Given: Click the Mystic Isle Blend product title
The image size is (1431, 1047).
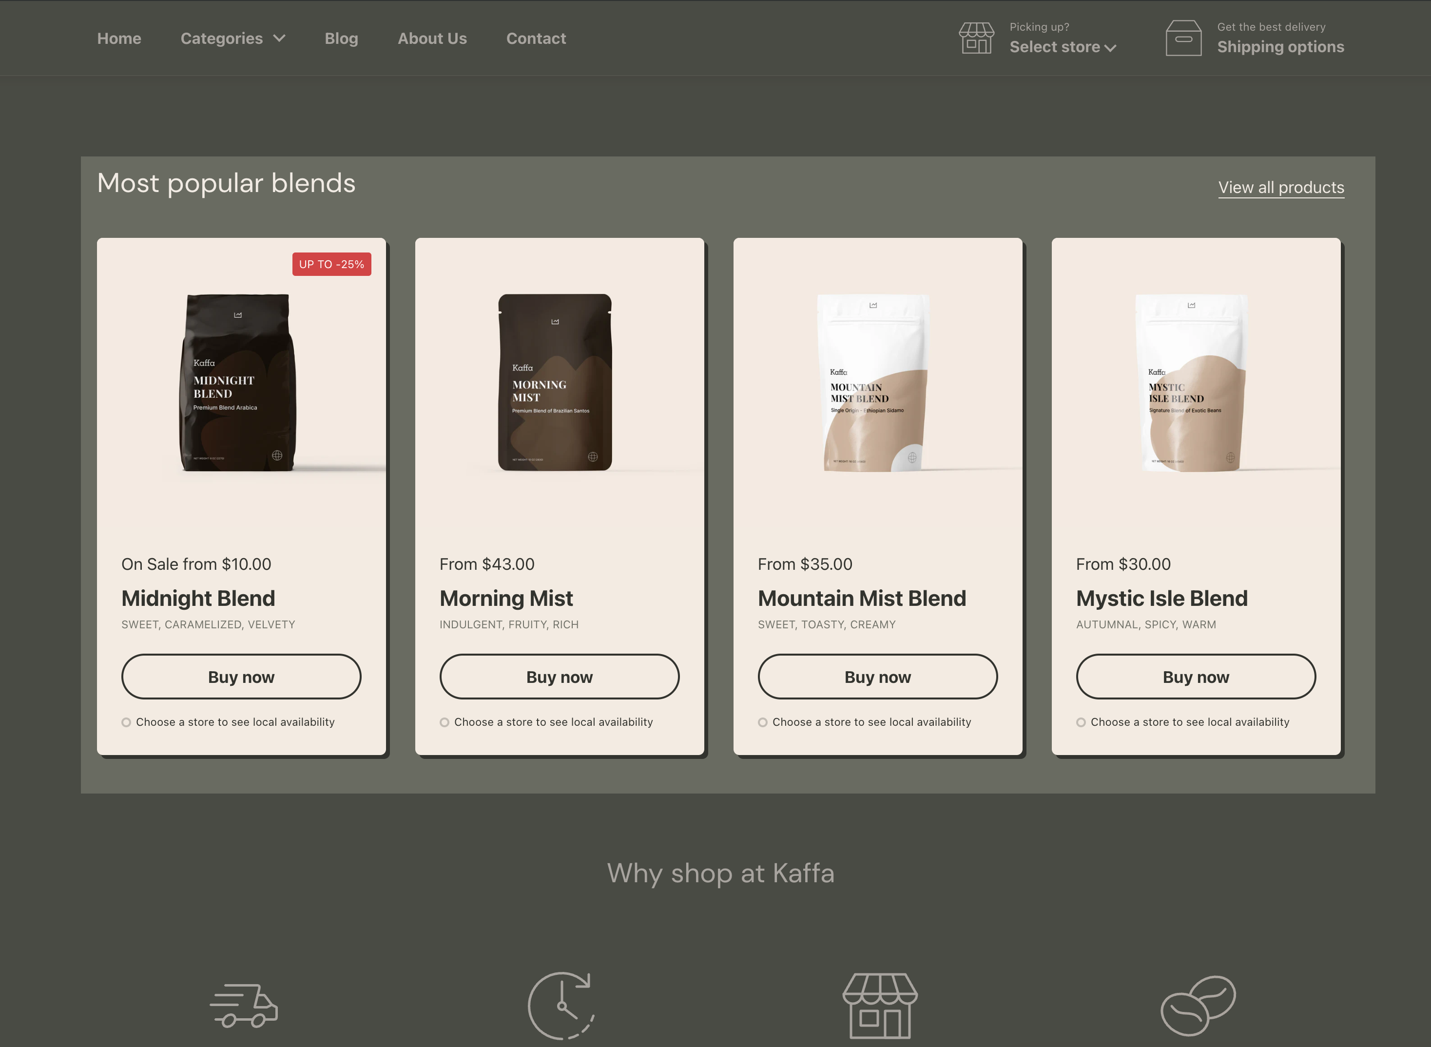Looking at the screenshot, I should click(1161, 598).
